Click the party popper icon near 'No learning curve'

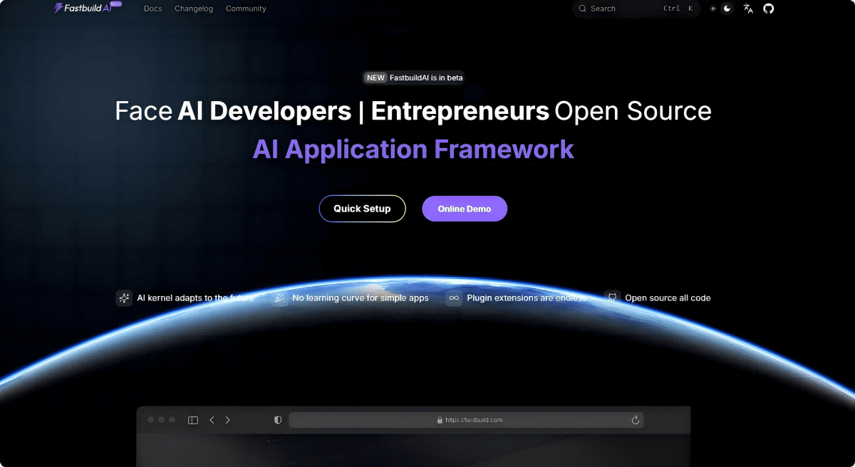point(279,298)
